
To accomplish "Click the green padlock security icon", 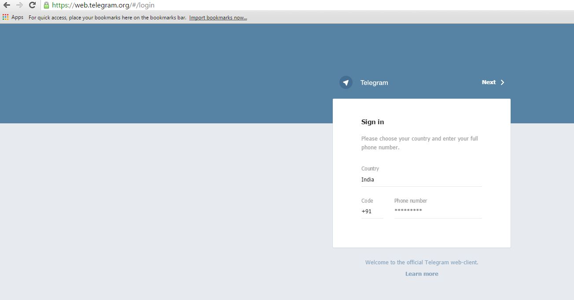I will point(46,5).
